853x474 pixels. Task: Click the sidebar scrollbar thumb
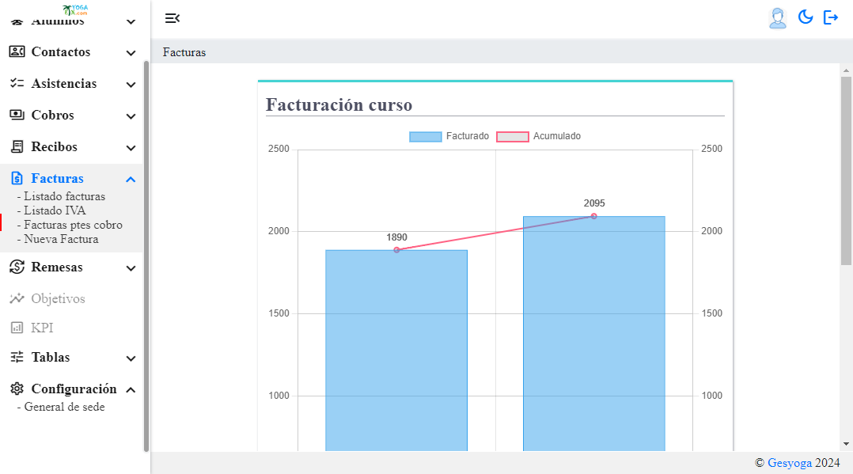pos(146,256)
